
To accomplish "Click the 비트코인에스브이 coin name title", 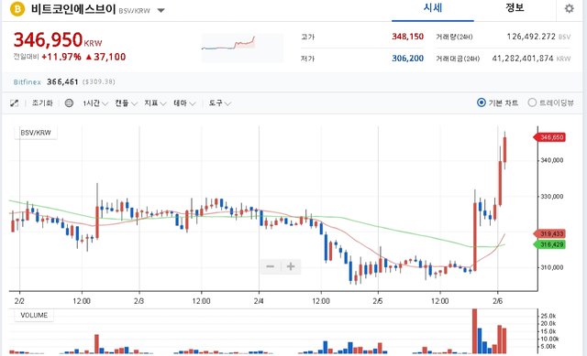I will pyautogui.click(x=73, y=9).
